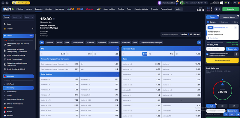
Task: Toggle always agree to coefficient change
Action: pyautogui.click(x=207, y=54)
